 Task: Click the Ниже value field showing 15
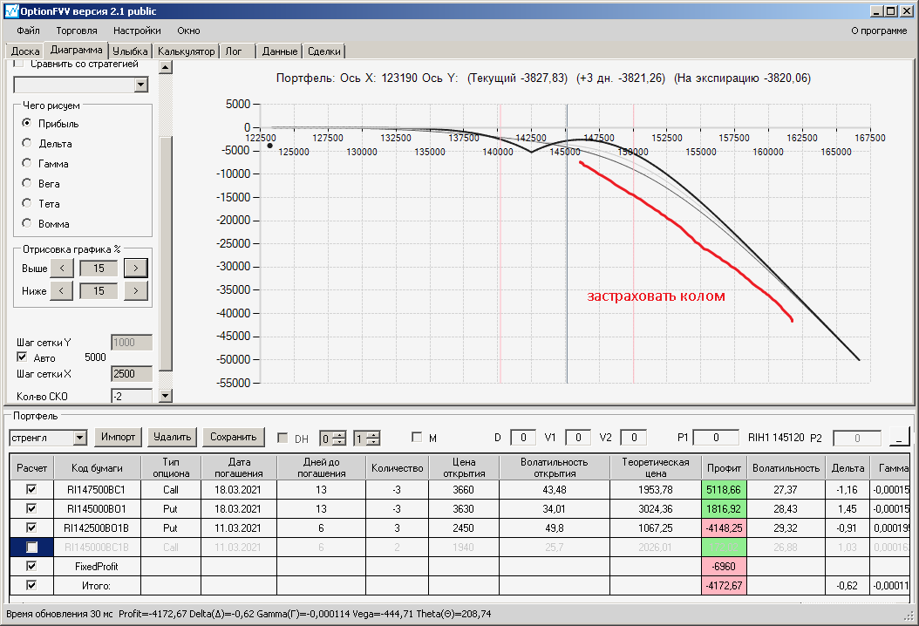[99, 290]
